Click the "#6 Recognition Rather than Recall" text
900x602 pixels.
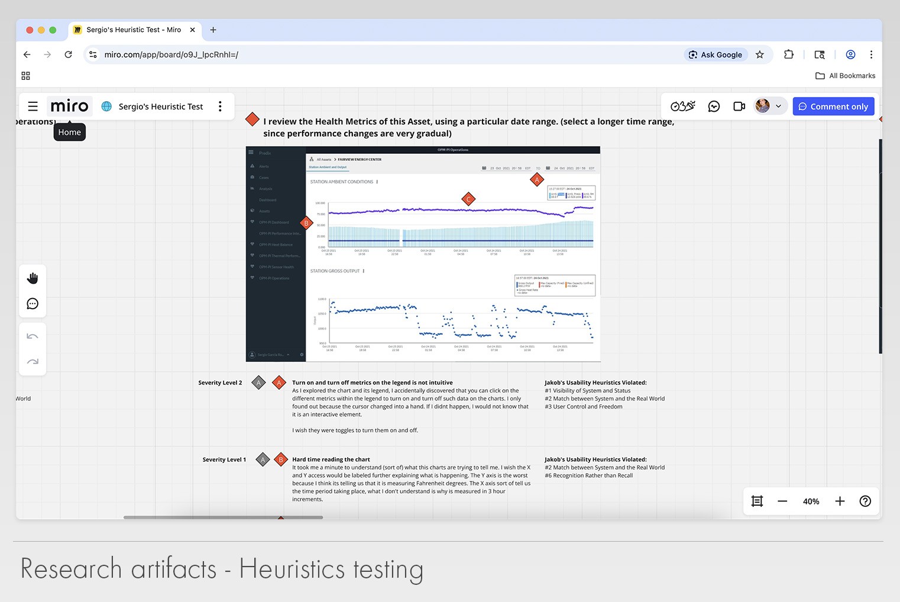[589, 475]
